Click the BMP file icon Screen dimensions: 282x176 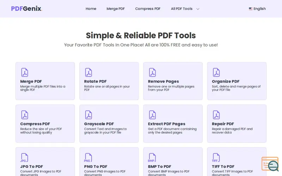click(152, 157)
